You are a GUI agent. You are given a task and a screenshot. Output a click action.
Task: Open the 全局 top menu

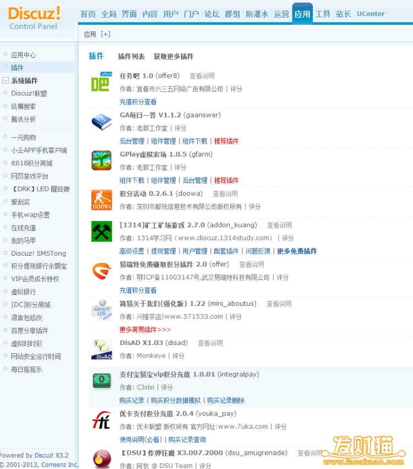pyautogui.click(x=108, y=14)
